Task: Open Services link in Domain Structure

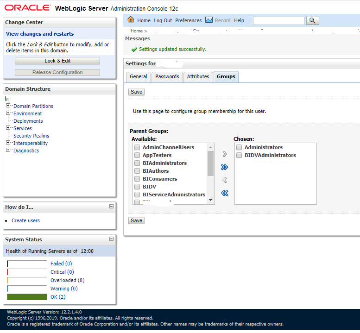Action: click(23, 128)
